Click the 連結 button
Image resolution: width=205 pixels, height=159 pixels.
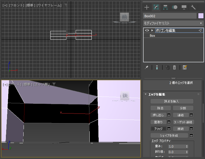[x=181, y=115]
